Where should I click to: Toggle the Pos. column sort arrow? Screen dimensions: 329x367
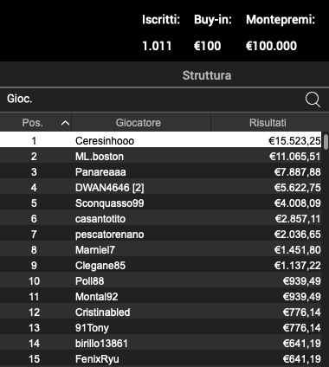pos(65,123)
